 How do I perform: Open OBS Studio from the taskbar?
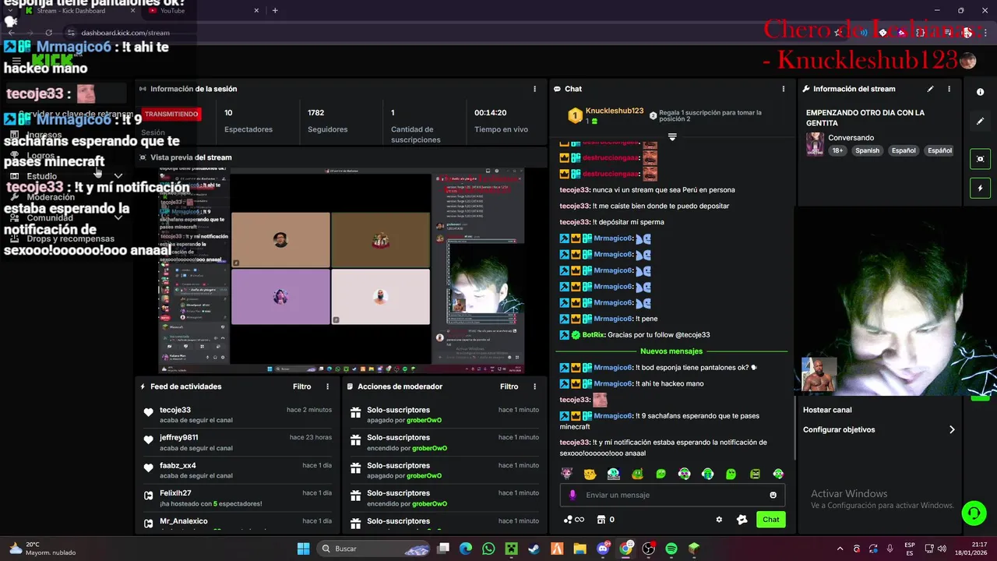649,549
